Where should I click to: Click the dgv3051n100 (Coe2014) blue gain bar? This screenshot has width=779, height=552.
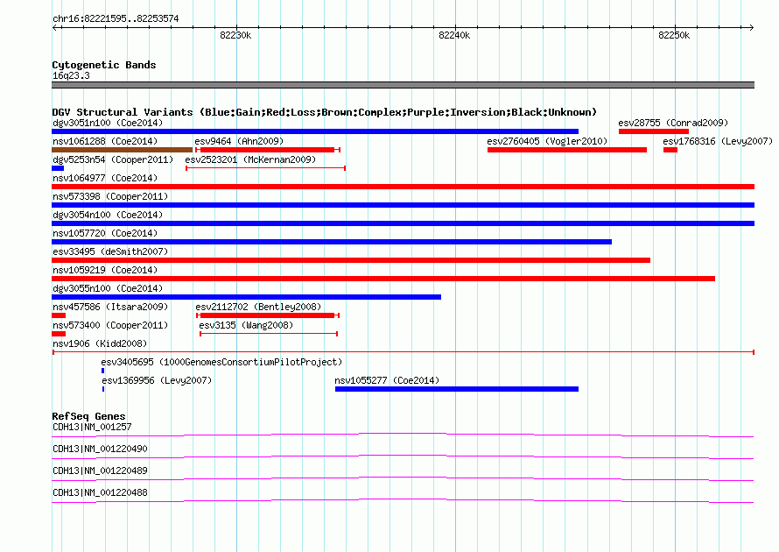(x=315, y=131)
